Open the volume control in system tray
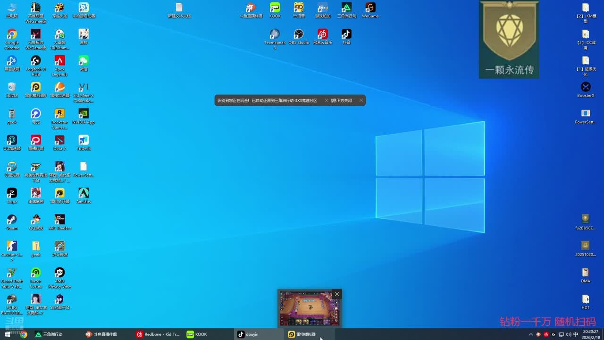The height and width of the screenshot is (340, 604). tap(568, 334)
